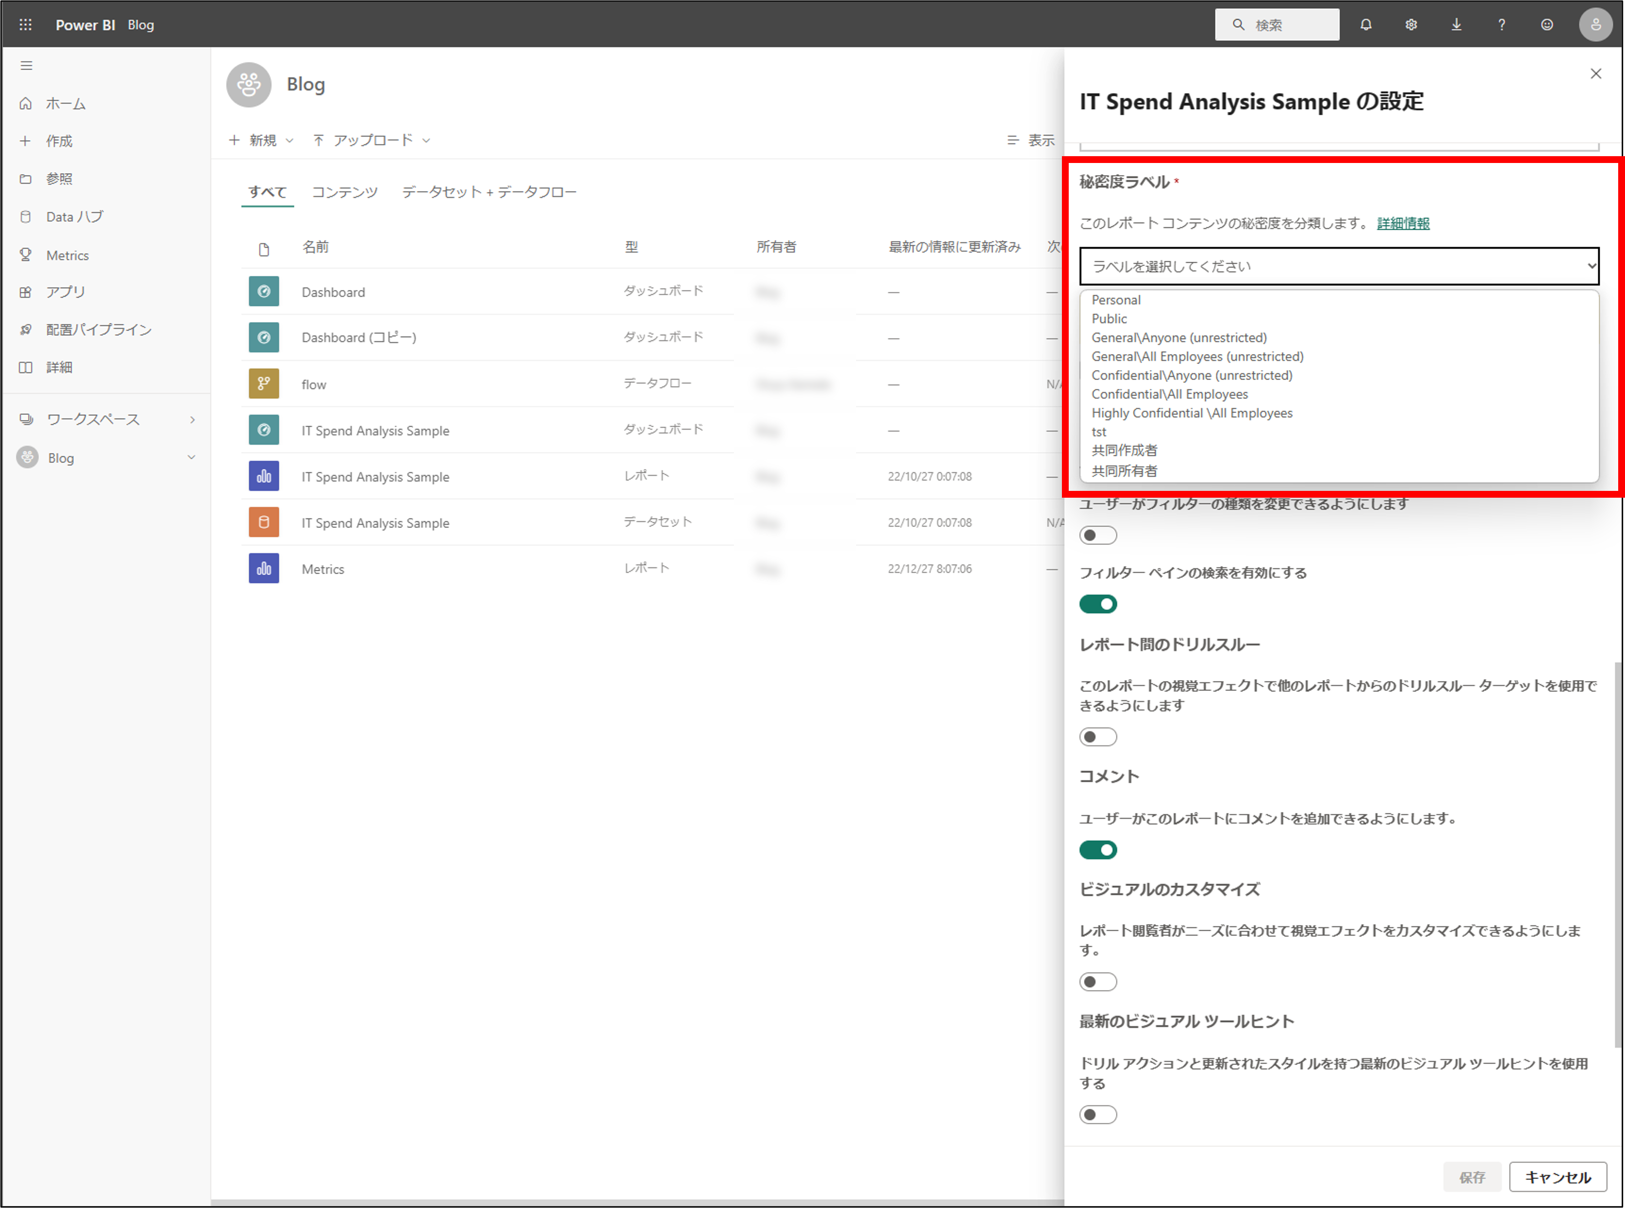Click the download arrow icon in header
This screenshot has width=1625, height=1208.
pyautogui.click(x=1456, y=25)
